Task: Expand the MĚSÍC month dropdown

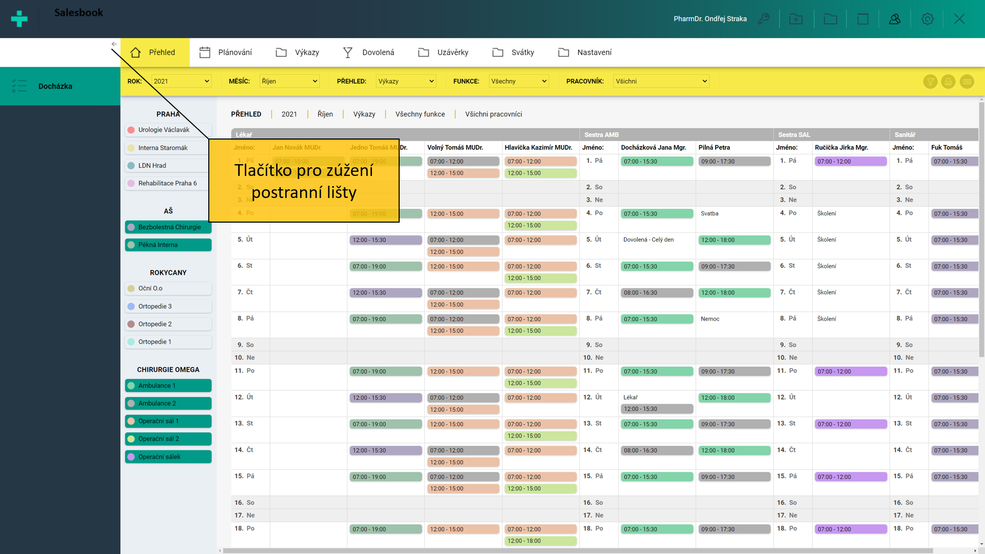Action: [x=289, y=81]
